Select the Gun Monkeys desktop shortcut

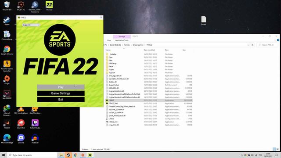pos(35,110)
